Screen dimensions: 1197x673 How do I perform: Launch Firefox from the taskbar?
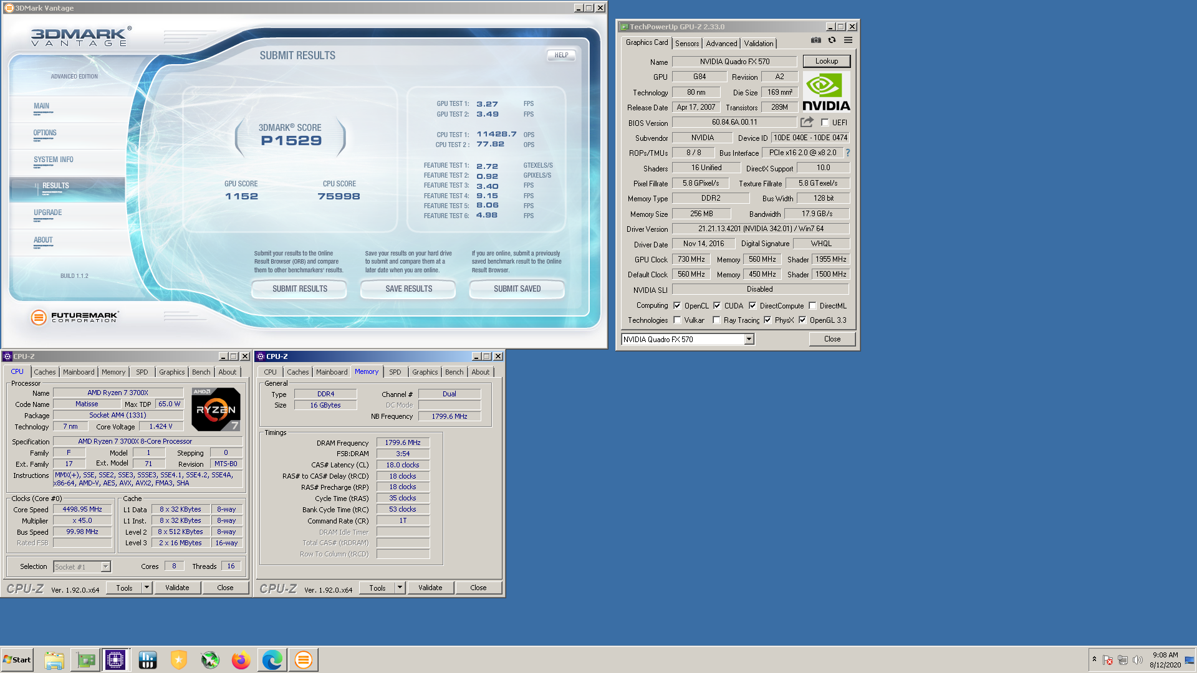click(241, 660)
